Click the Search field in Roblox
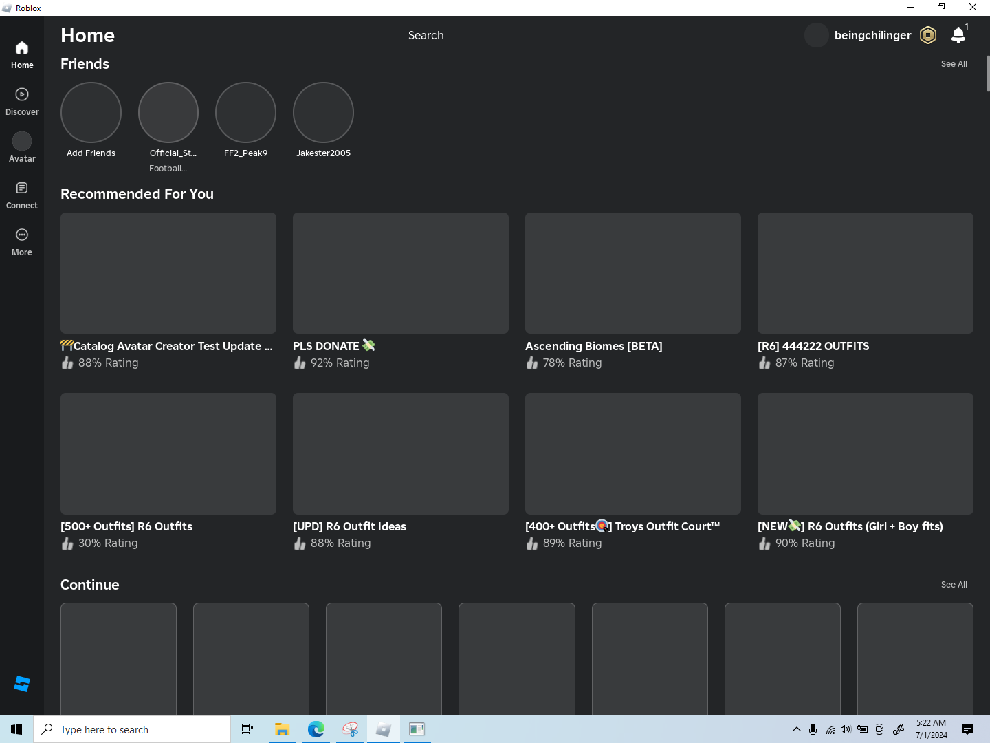The image size is (990, 743). (x=426, y=35)
